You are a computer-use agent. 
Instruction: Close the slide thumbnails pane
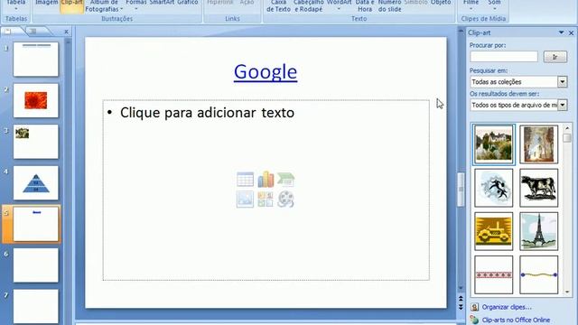click(x=66, y=32)
